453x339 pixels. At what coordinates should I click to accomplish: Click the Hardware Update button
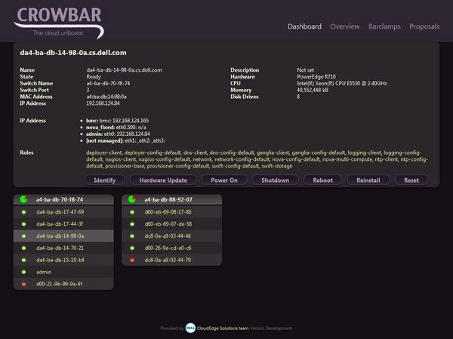coord(163,180)
